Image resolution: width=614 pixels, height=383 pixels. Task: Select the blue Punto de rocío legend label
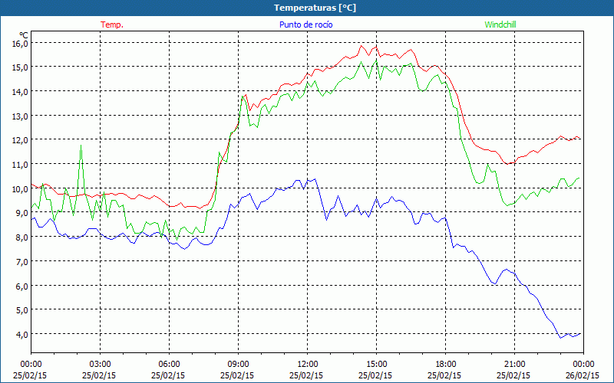[305, 25]
